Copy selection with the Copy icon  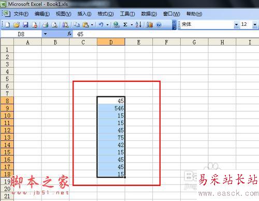click(77, 25)
